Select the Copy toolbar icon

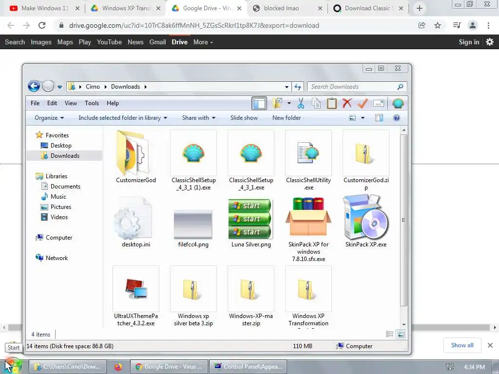point(316,103)
